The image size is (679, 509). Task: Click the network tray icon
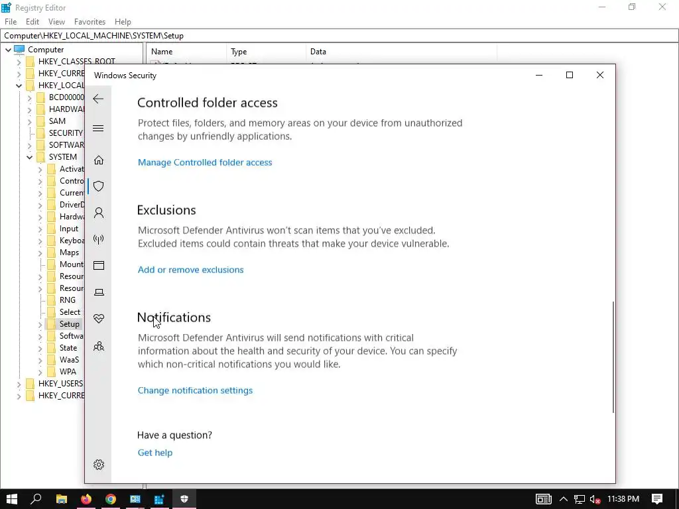[580, 500]
